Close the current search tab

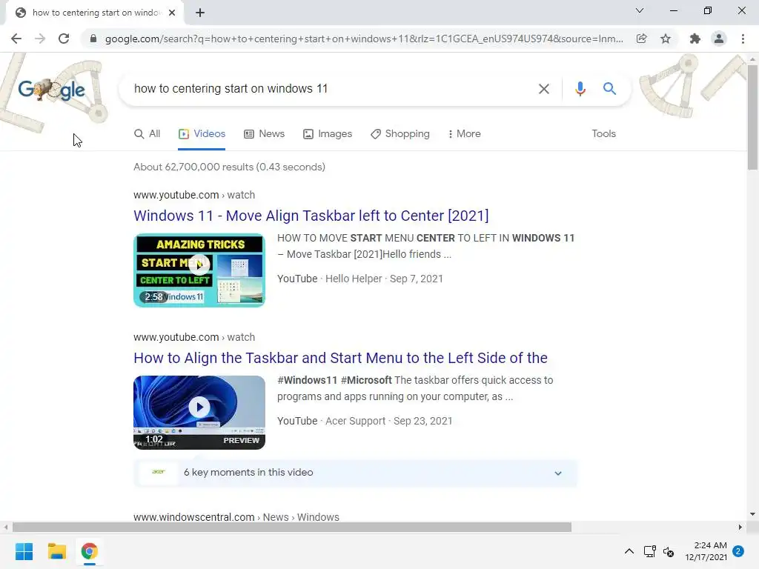coord(172,13)
